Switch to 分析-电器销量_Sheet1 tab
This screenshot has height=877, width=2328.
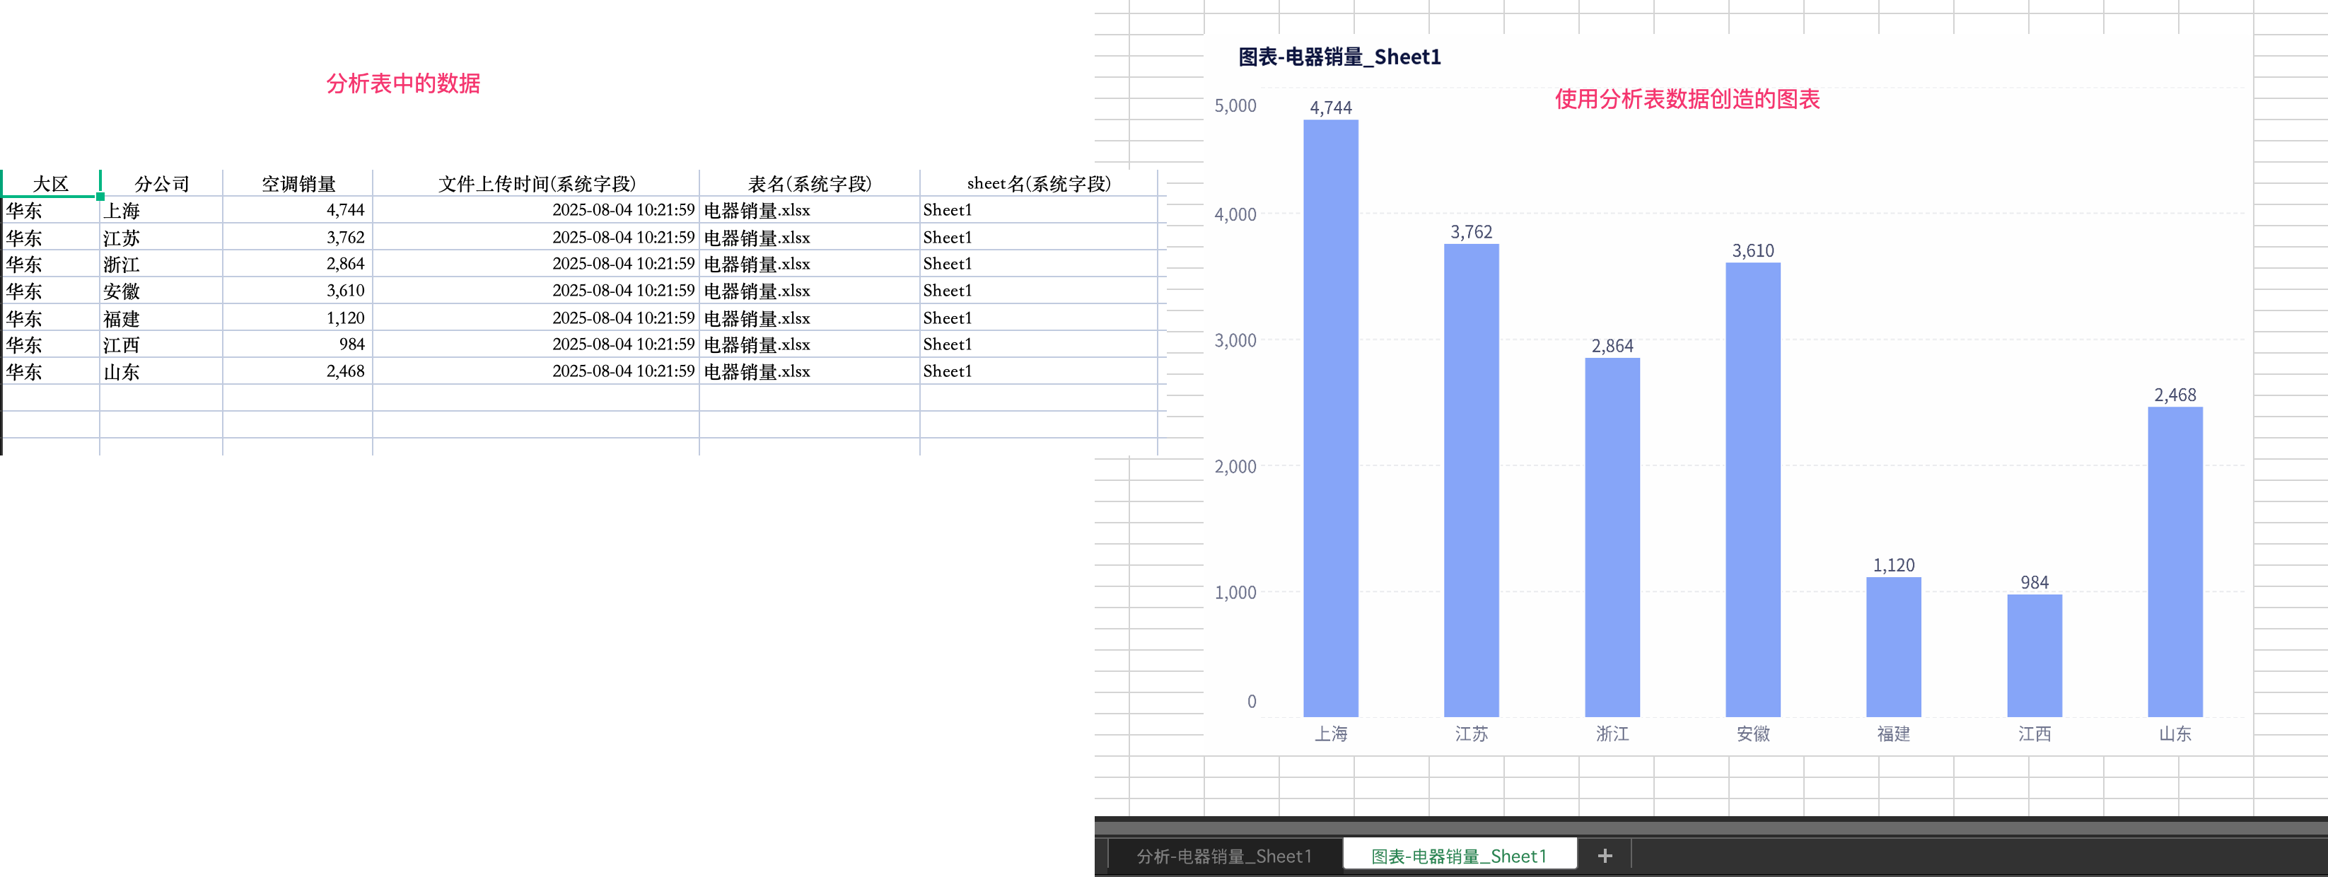click(x=1223, y=855)
